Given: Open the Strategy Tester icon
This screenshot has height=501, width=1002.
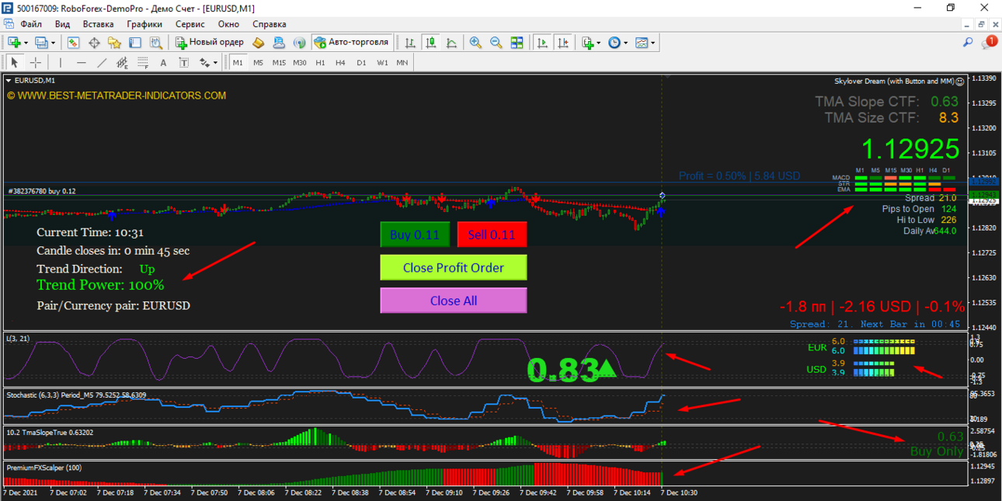Looking at the screenshot, I should pyautogui.click(x=155, y=43).
